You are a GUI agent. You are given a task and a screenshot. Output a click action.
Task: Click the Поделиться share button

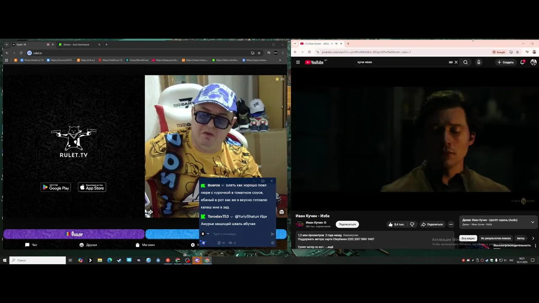(432, 224)
